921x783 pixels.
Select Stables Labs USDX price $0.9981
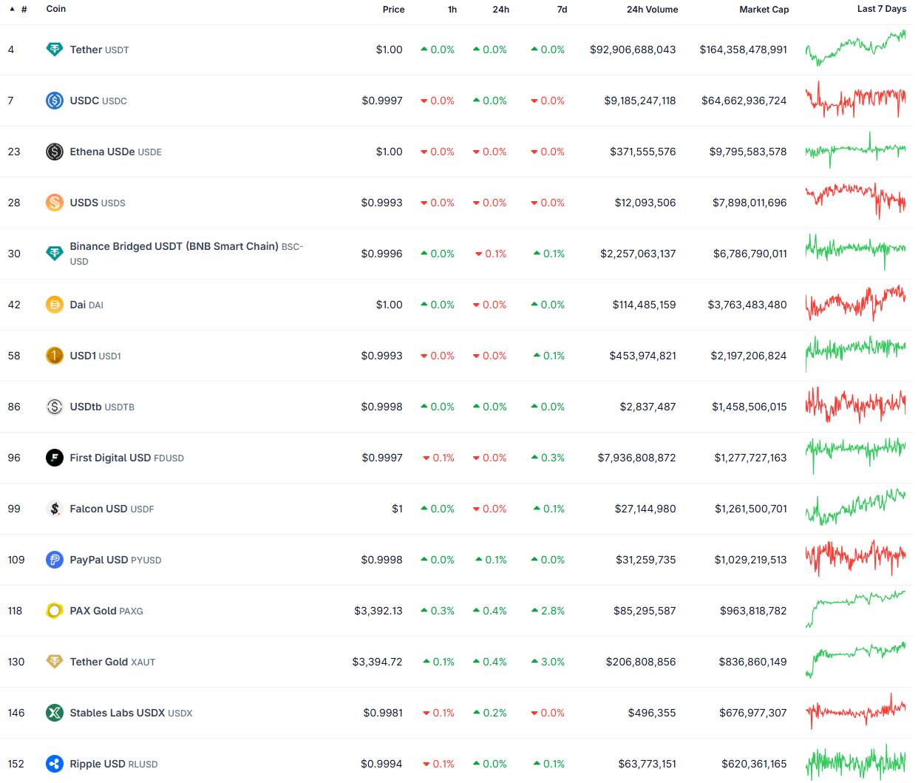coord(383,713)
